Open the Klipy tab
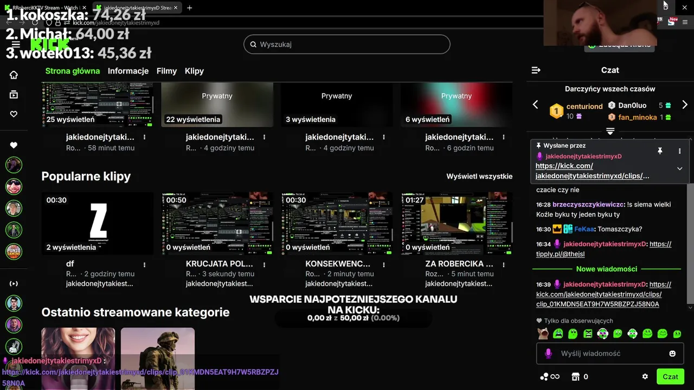This screenshot has height=390, width=694. pyautogui.click(x=194, y=71)
